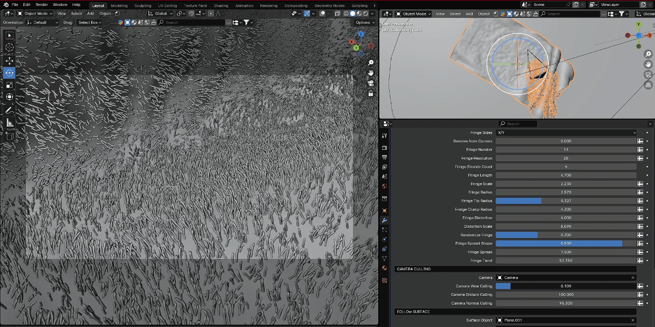Screen dimensions: 655x327
Task: Switch to the Geometry Nodes workspace tab
Action: coord(329,5)
